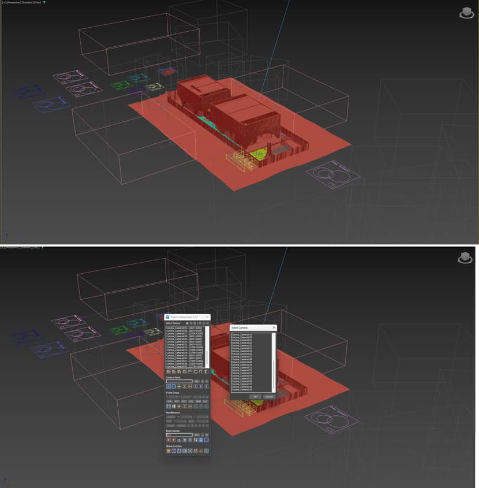
Task: Select the topmost camera row in Select Camera dialog list
Action: (250, 334)
